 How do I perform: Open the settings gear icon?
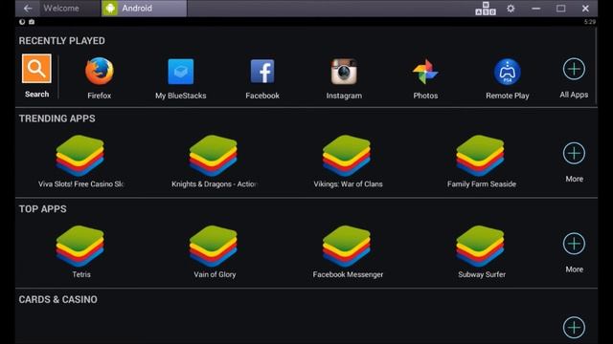[x=511, y=9]
